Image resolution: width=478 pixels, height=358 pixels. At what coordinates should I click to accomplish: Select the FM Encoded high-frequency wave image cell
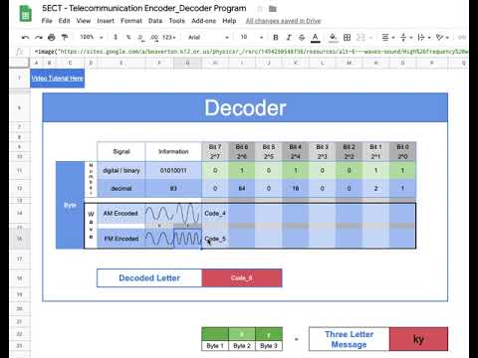click(187, 239)
